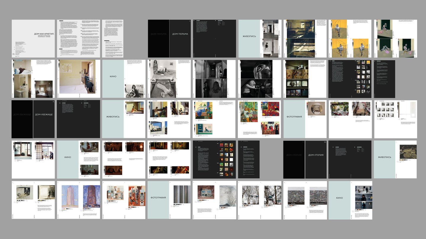
Task: Select the red and blue tower painting
Action: [92, 196]
